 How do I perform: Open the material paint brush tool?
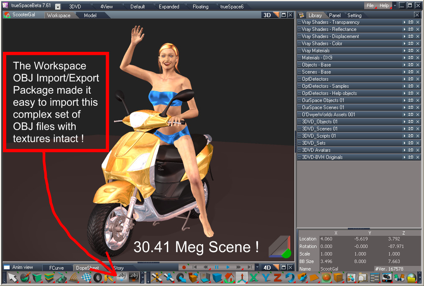click(x=25, y=277)
